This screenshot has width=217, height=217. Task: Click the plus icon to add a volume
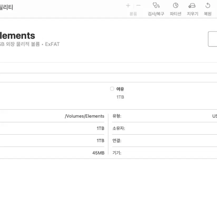tap(128, 6)
